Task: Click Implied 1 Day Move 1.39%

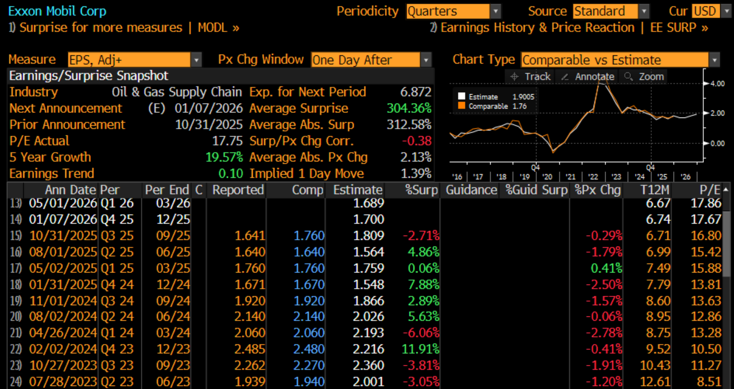Action: pyautogui.click(x=415, y=174)
